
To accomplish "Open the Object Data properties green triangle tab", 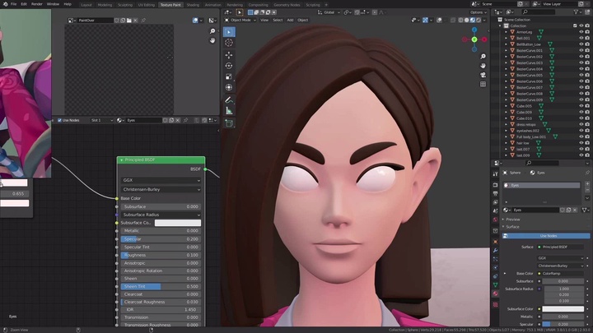I will [x=496, y=284].
